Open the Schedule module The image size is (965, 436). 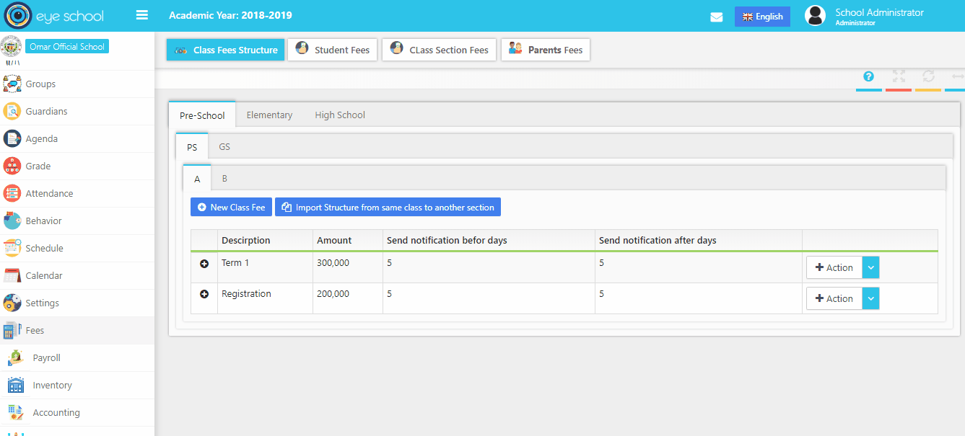(77, 249)
